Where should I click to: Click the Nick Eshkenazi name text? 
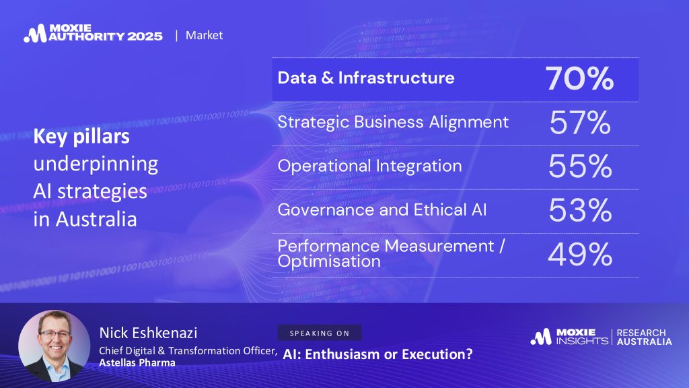(x=145, y=333)
